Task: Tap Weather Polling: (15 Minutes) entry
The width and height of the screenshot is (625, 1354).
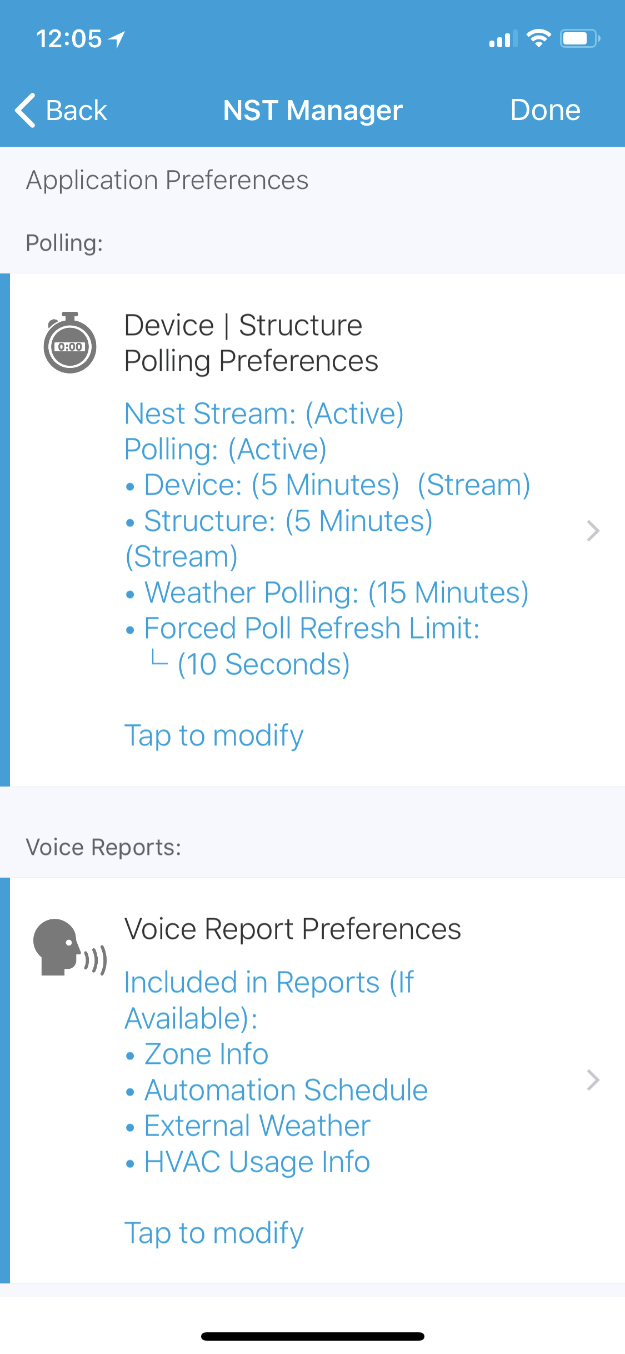Action: click(x=336, y=593)
